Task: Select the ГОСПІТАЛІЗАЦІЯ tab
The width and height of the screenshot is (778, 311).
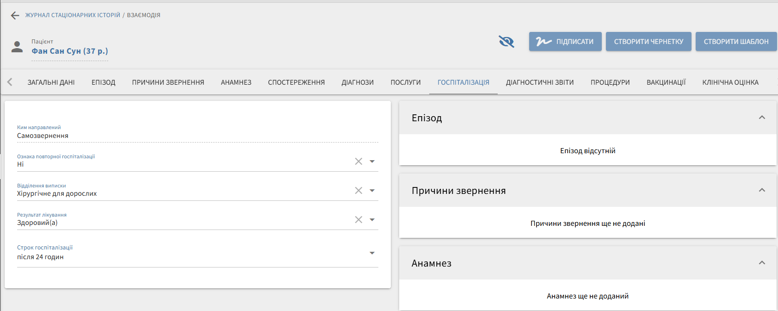Action: 463,82
